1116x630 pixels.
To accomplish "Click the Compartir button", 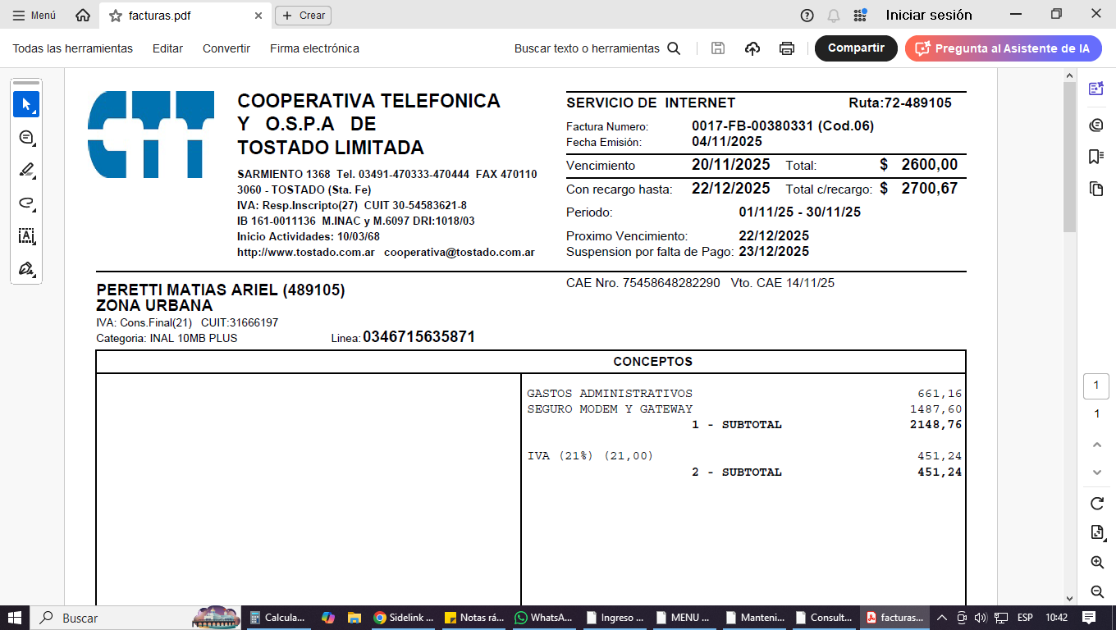I will coord(856,48).
